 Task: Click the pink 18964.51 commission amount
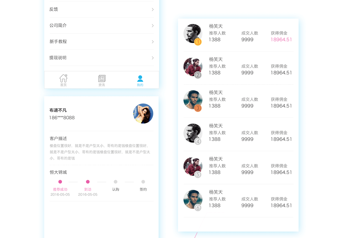click(x=281, y=40)
